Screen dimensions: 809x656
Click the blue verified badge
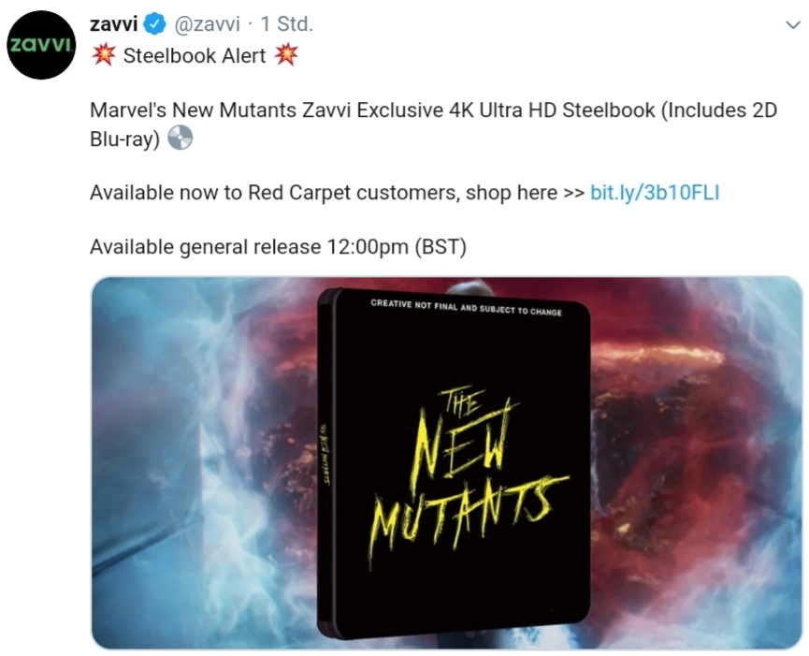pos(154,23)
